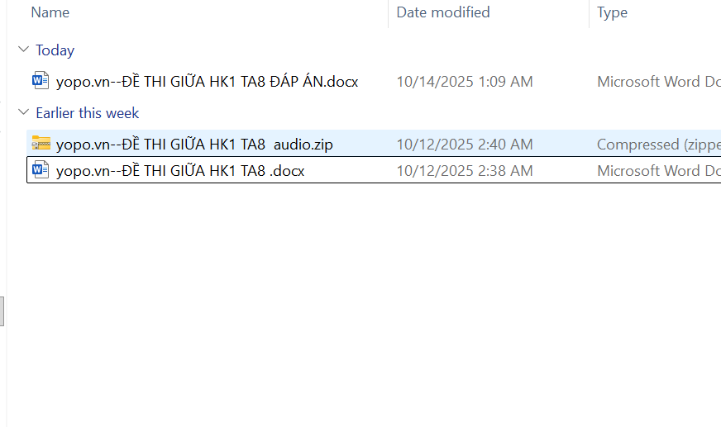Select the file name ending in audio.zip
721x427 pixels.
pyautogui.click(x=194, y=145)
